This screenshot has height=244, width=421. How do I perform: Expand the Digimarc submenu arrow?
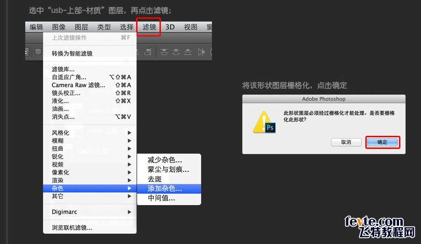[x=130, y=212]
